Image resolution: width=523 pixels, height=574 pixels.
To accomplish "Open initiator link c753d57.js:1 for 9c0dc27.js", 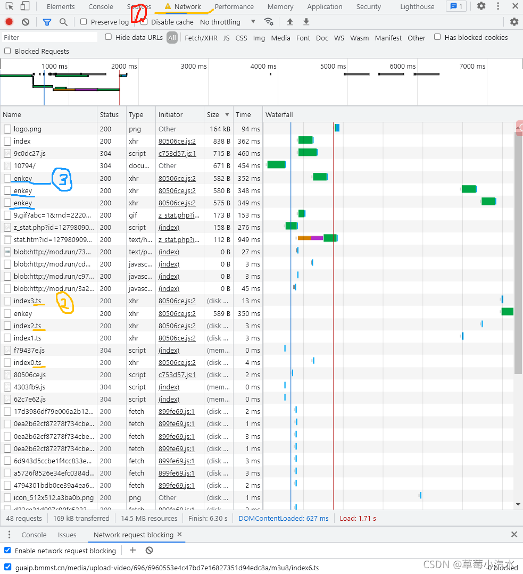I will pyautogui.click(x=177, y=153).
